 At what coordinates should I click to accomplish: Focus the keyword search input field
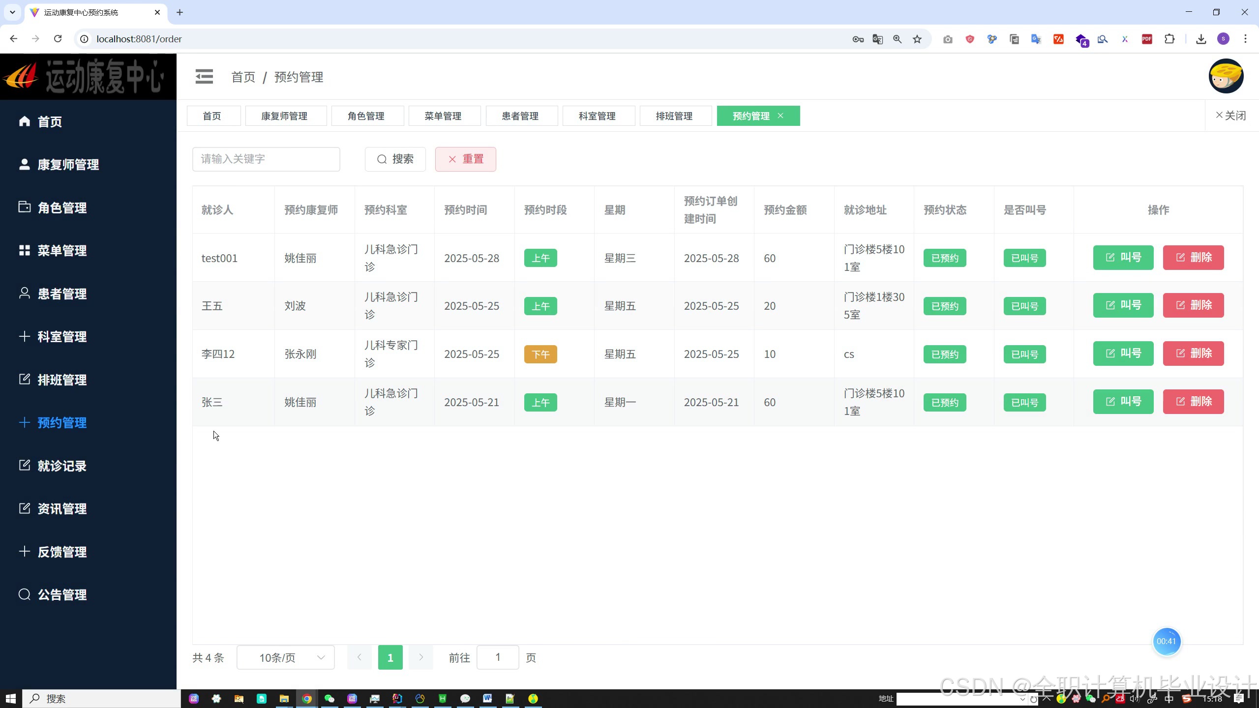[x=266, y=159]
